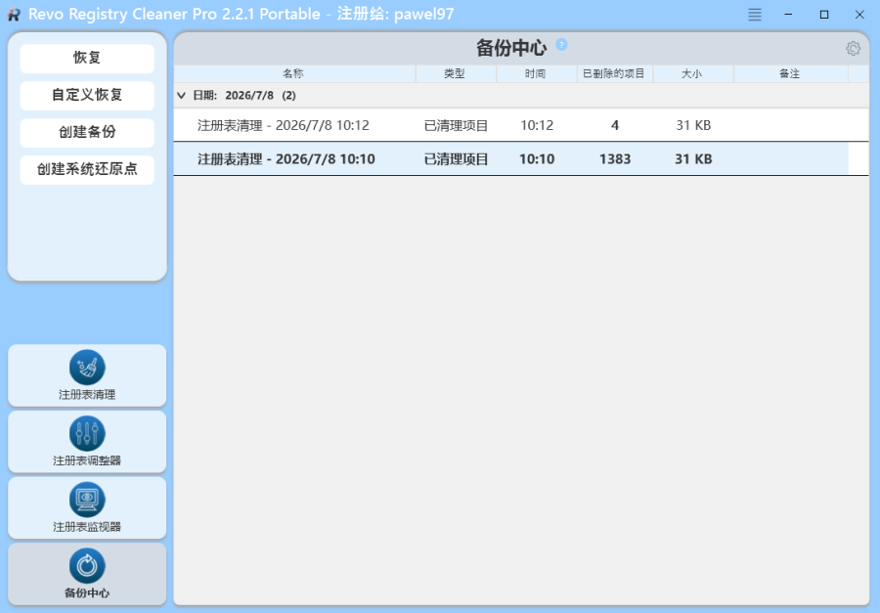
Task: Sort by the 已删除的项目 column header
Action: tap(615, 73)
